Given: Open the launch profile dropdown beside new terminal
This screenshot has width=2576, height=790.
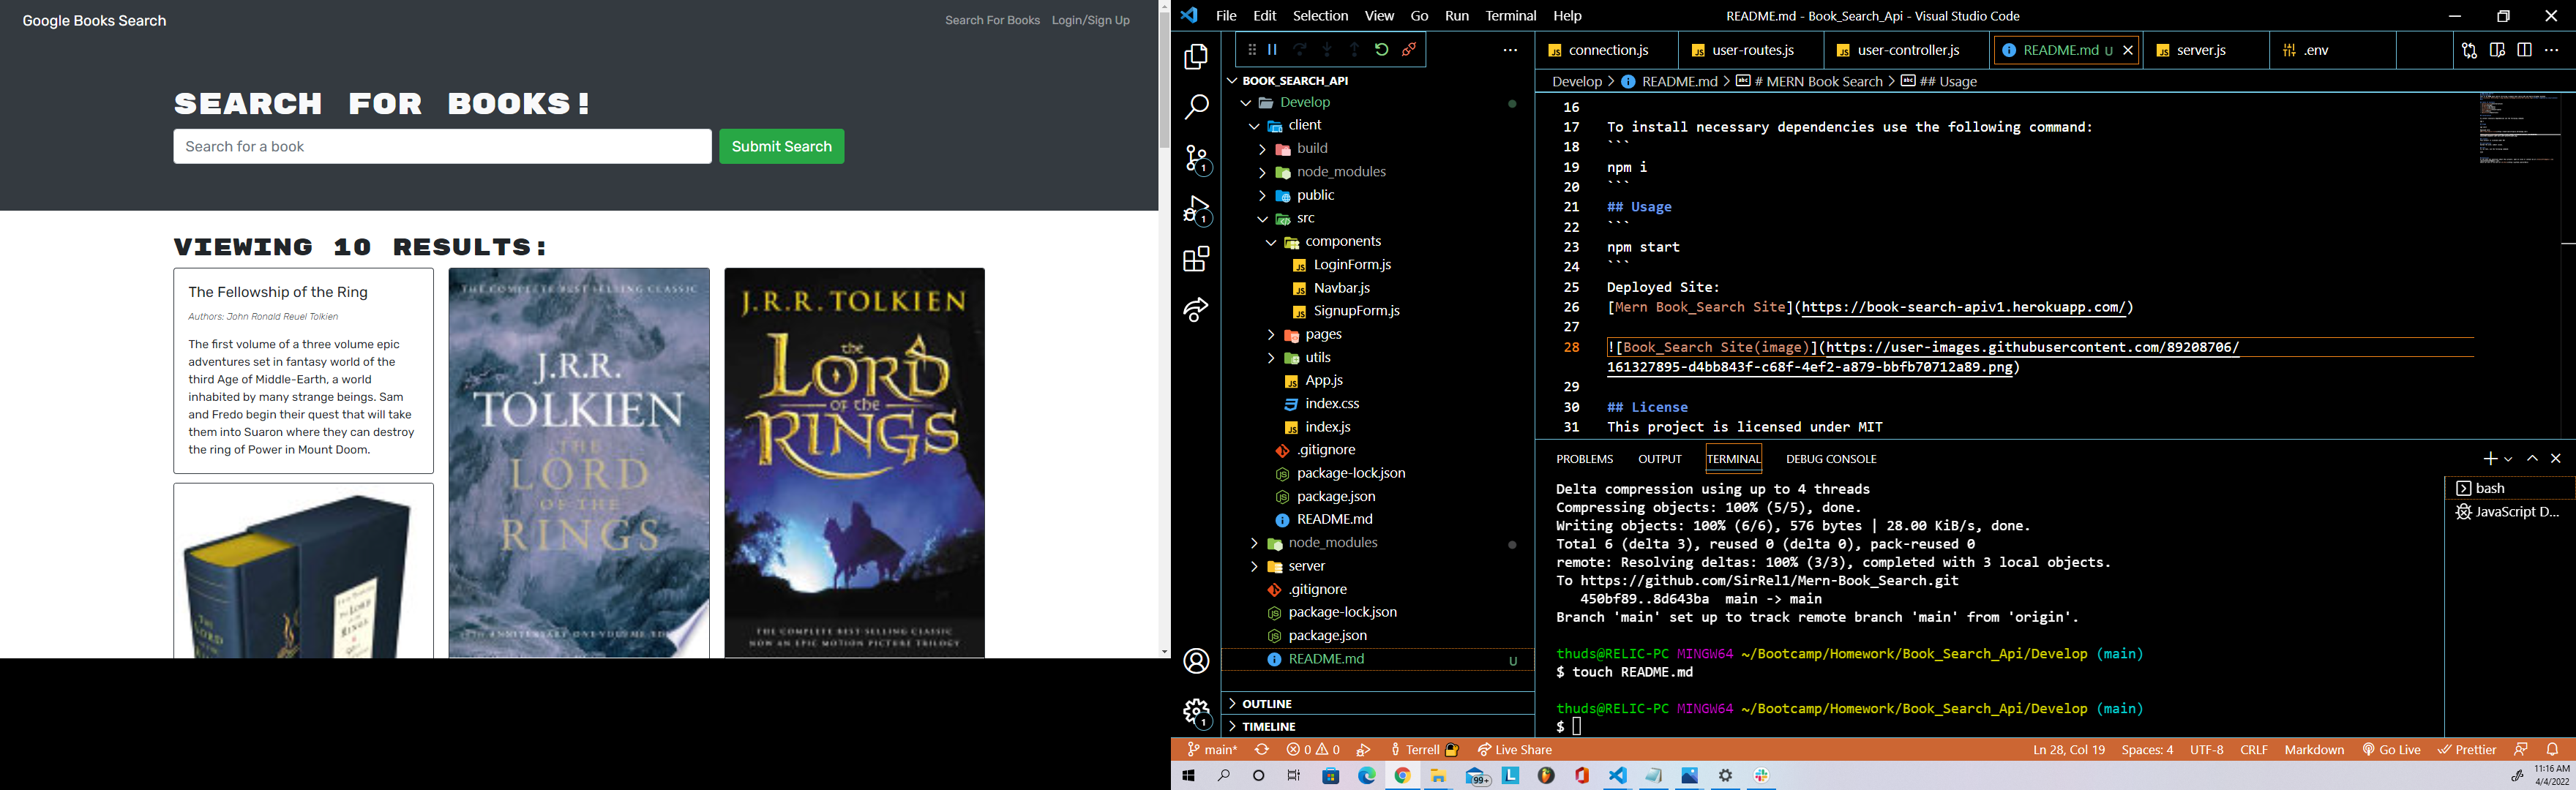Looking at the screenshot, I should click(x=2508, y=459).
